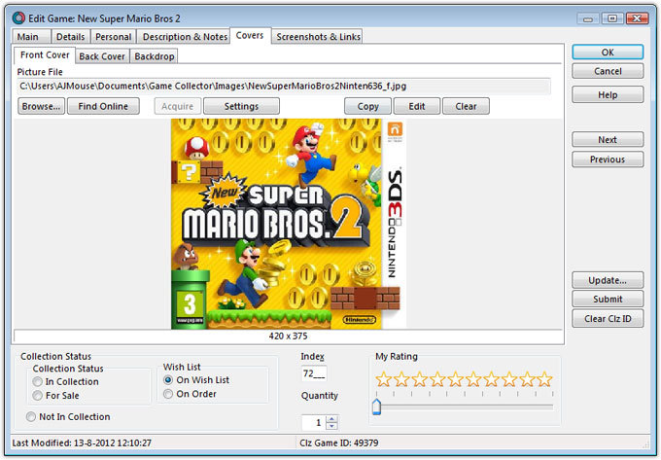Viewport: 661px width, 460px height.
Task: Click the Picture File path field
Action: 283,86
